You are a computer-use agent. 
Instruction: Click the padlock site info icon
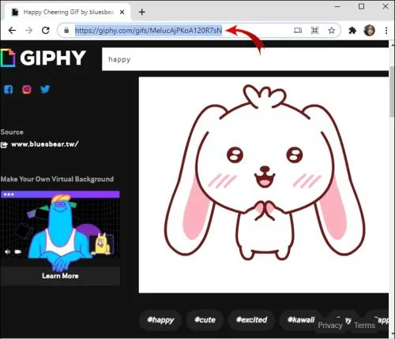tap(66, 30)
